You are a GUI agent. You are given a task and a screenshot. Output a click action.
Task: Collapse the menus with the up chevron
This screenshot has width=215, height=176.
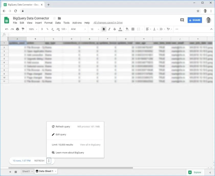[x=211, y=29]
